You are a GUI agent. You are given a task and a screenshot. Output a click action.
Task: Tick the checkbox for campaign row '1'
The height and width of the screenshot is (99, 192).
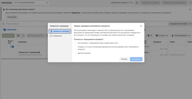pyautogui.click(x=4, y=48)
